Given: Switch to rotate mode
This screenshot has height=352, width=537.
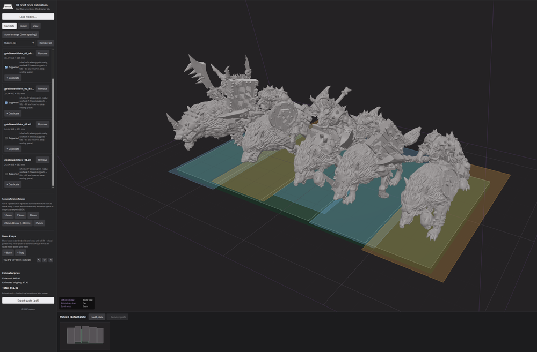Looking at the screenshot, I should 23,26.
